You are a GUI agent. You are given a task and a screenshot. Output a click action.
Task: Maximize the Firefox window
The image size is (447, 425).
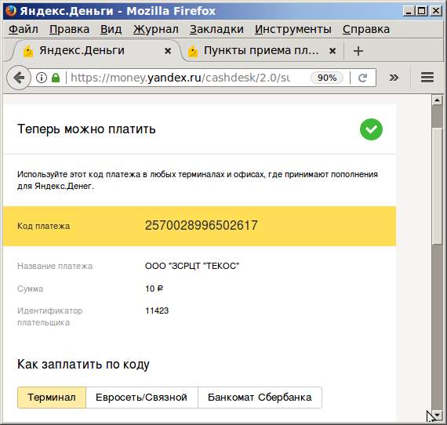point(422,11)
